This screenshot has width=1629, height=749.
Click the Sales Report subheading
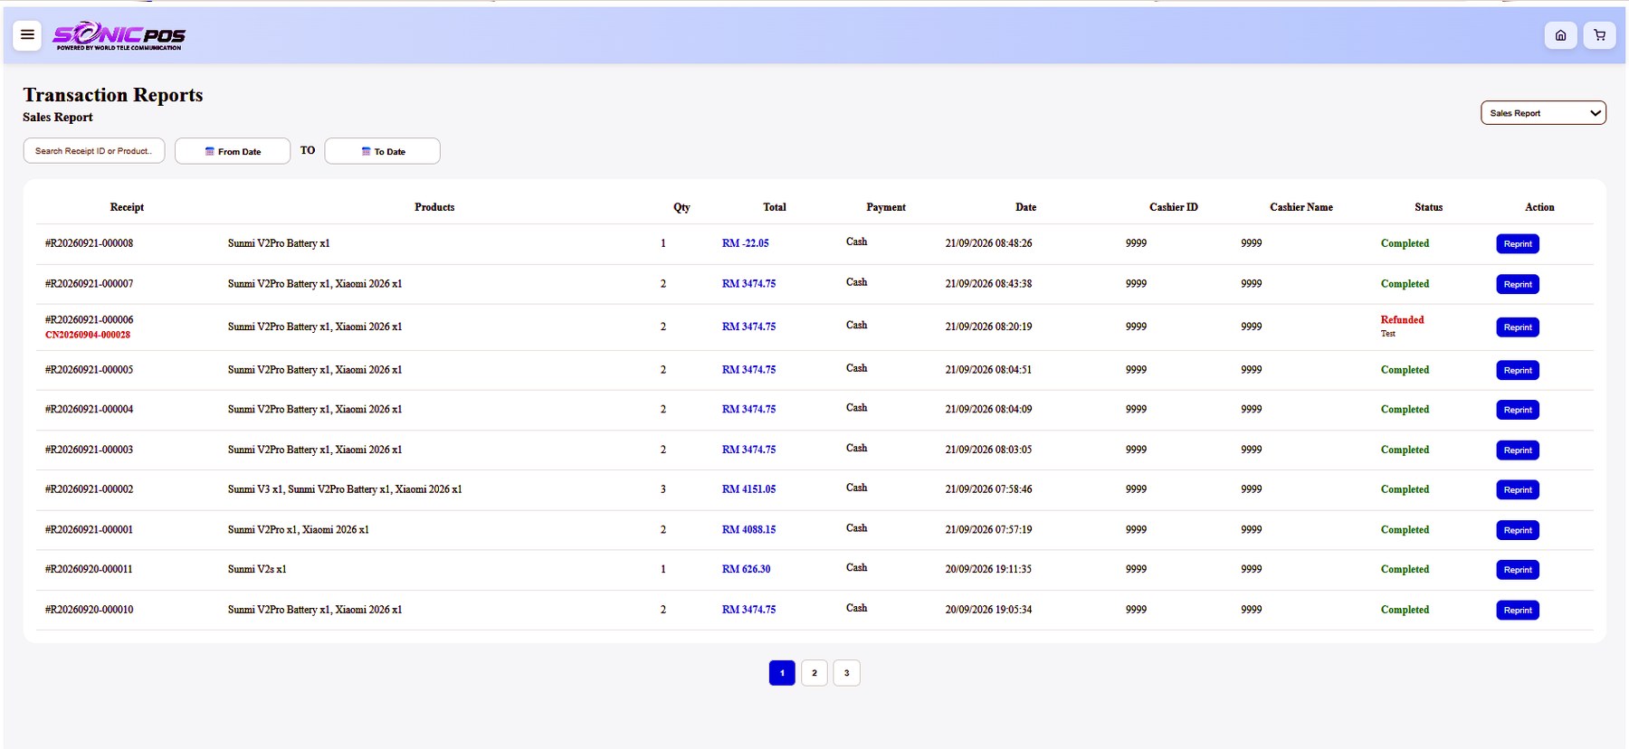coord(58,118)
